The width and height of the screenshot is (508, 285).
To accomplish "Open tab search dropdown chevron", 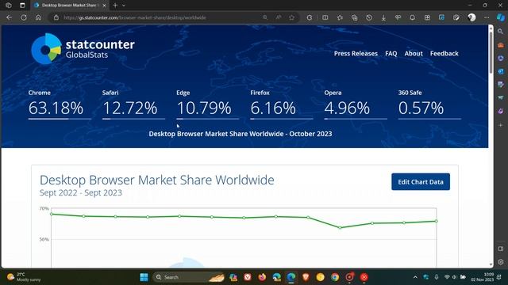I will click(x=124, y=6).
